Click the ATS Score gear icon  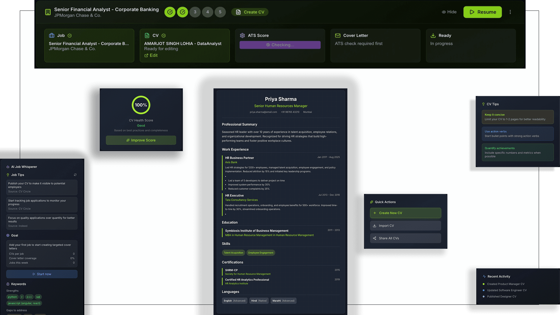point(242,36)
